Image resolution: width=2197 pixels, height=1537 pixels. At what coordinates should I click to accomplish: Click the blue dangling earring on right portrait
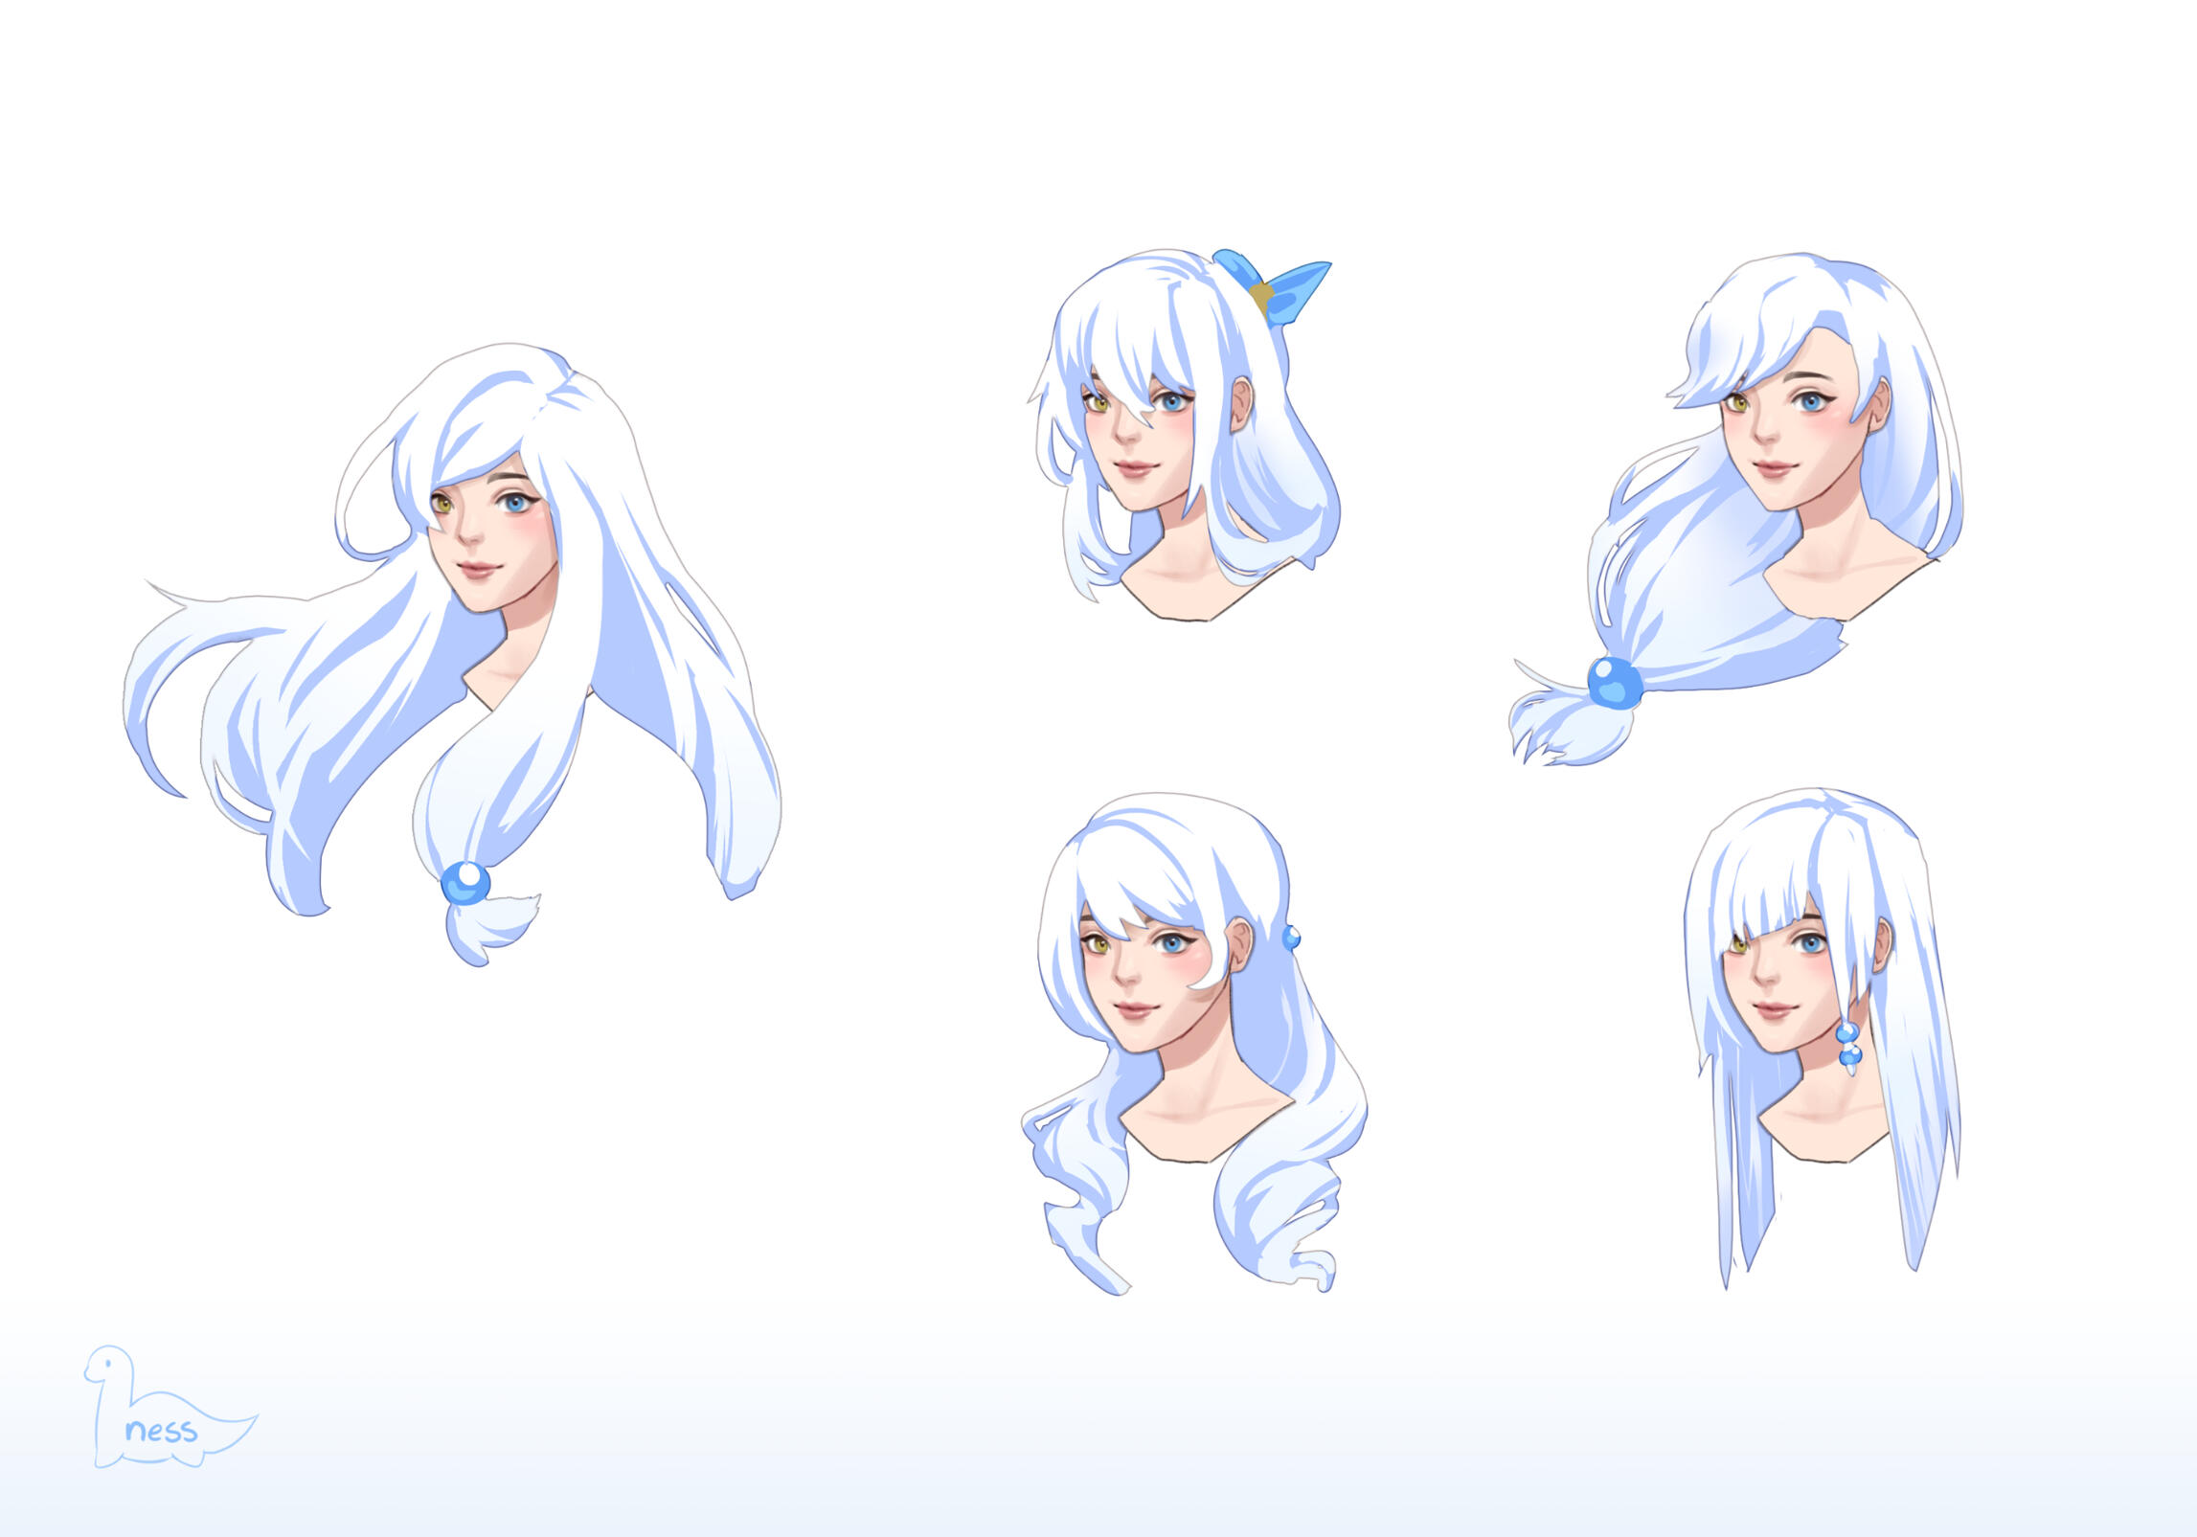point(1849,1044)
